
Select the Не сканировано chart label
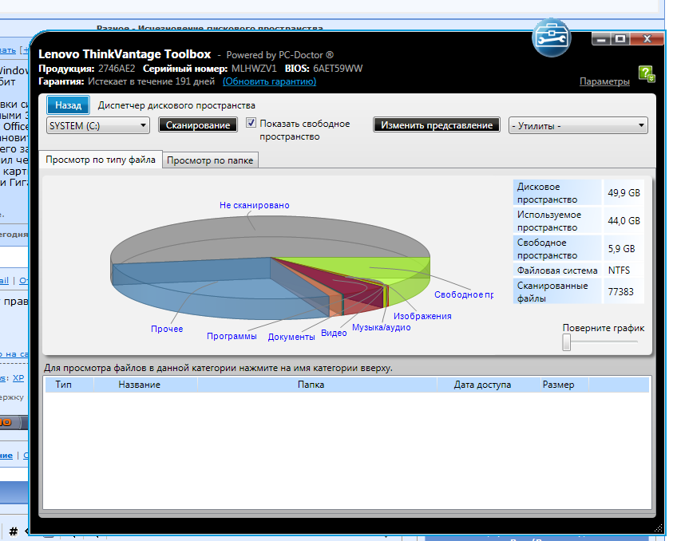(254, 205)
